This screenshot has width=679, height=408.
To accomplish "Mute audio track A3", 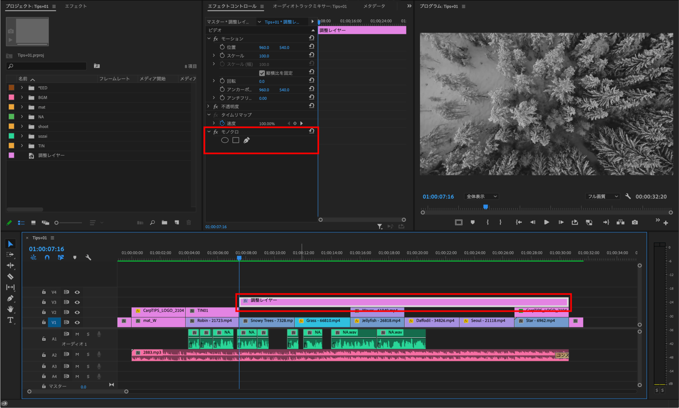I will (x=77, y=366).
